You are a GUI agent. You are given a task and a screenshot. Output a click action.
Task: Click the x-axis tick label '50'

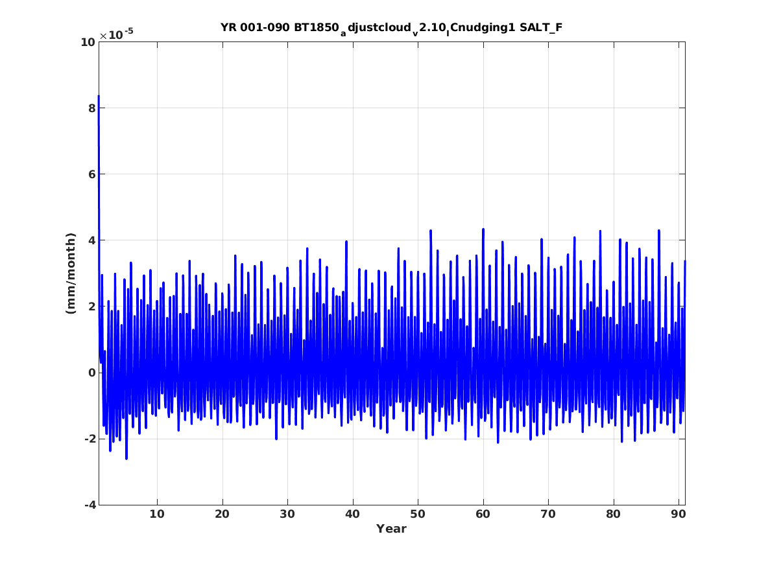click(x=418, y=514)
